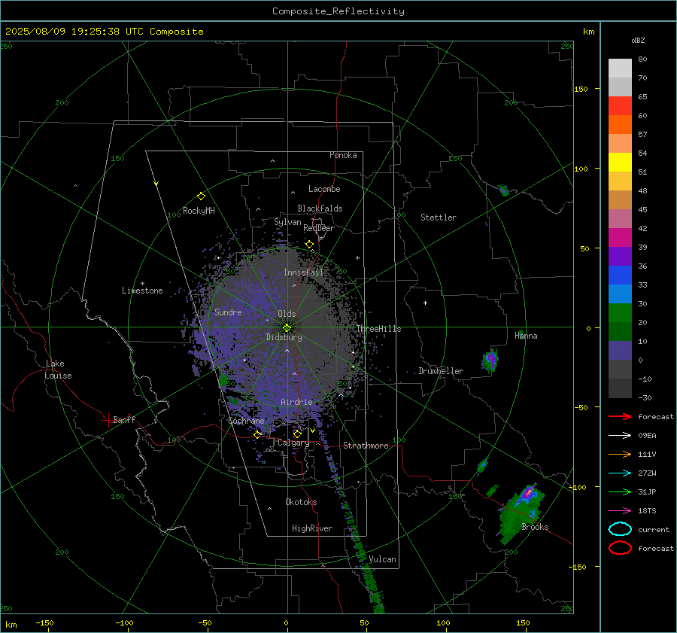This screenshot has height=633, width=677.
Task: Click the Brooks town label
Action: coord(535,527)
